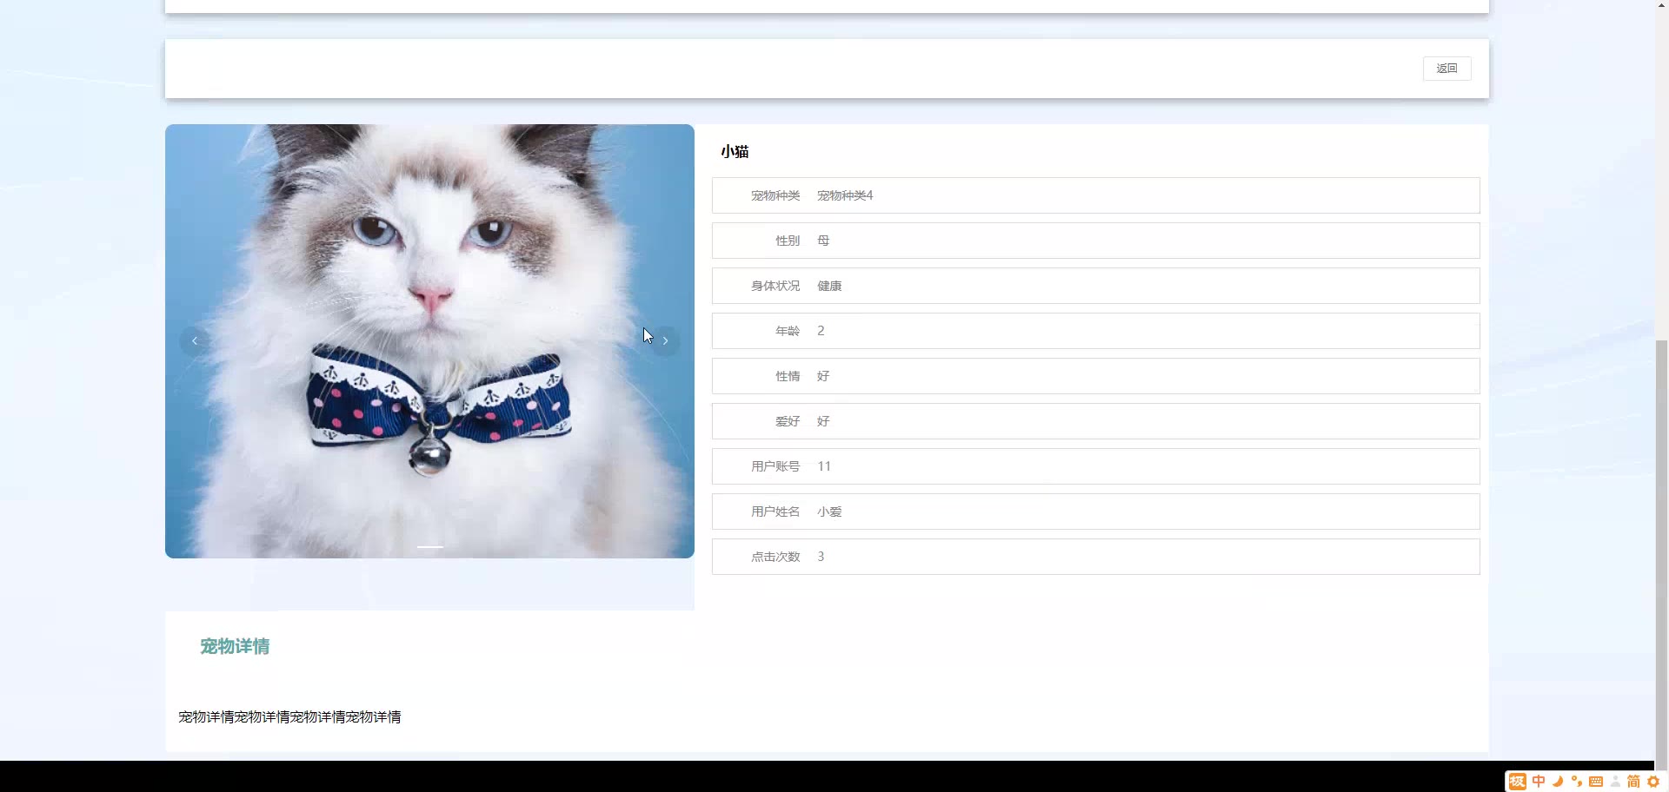Select the 用户账号 value 11
1669x792 pixels.
pos(824,466)
